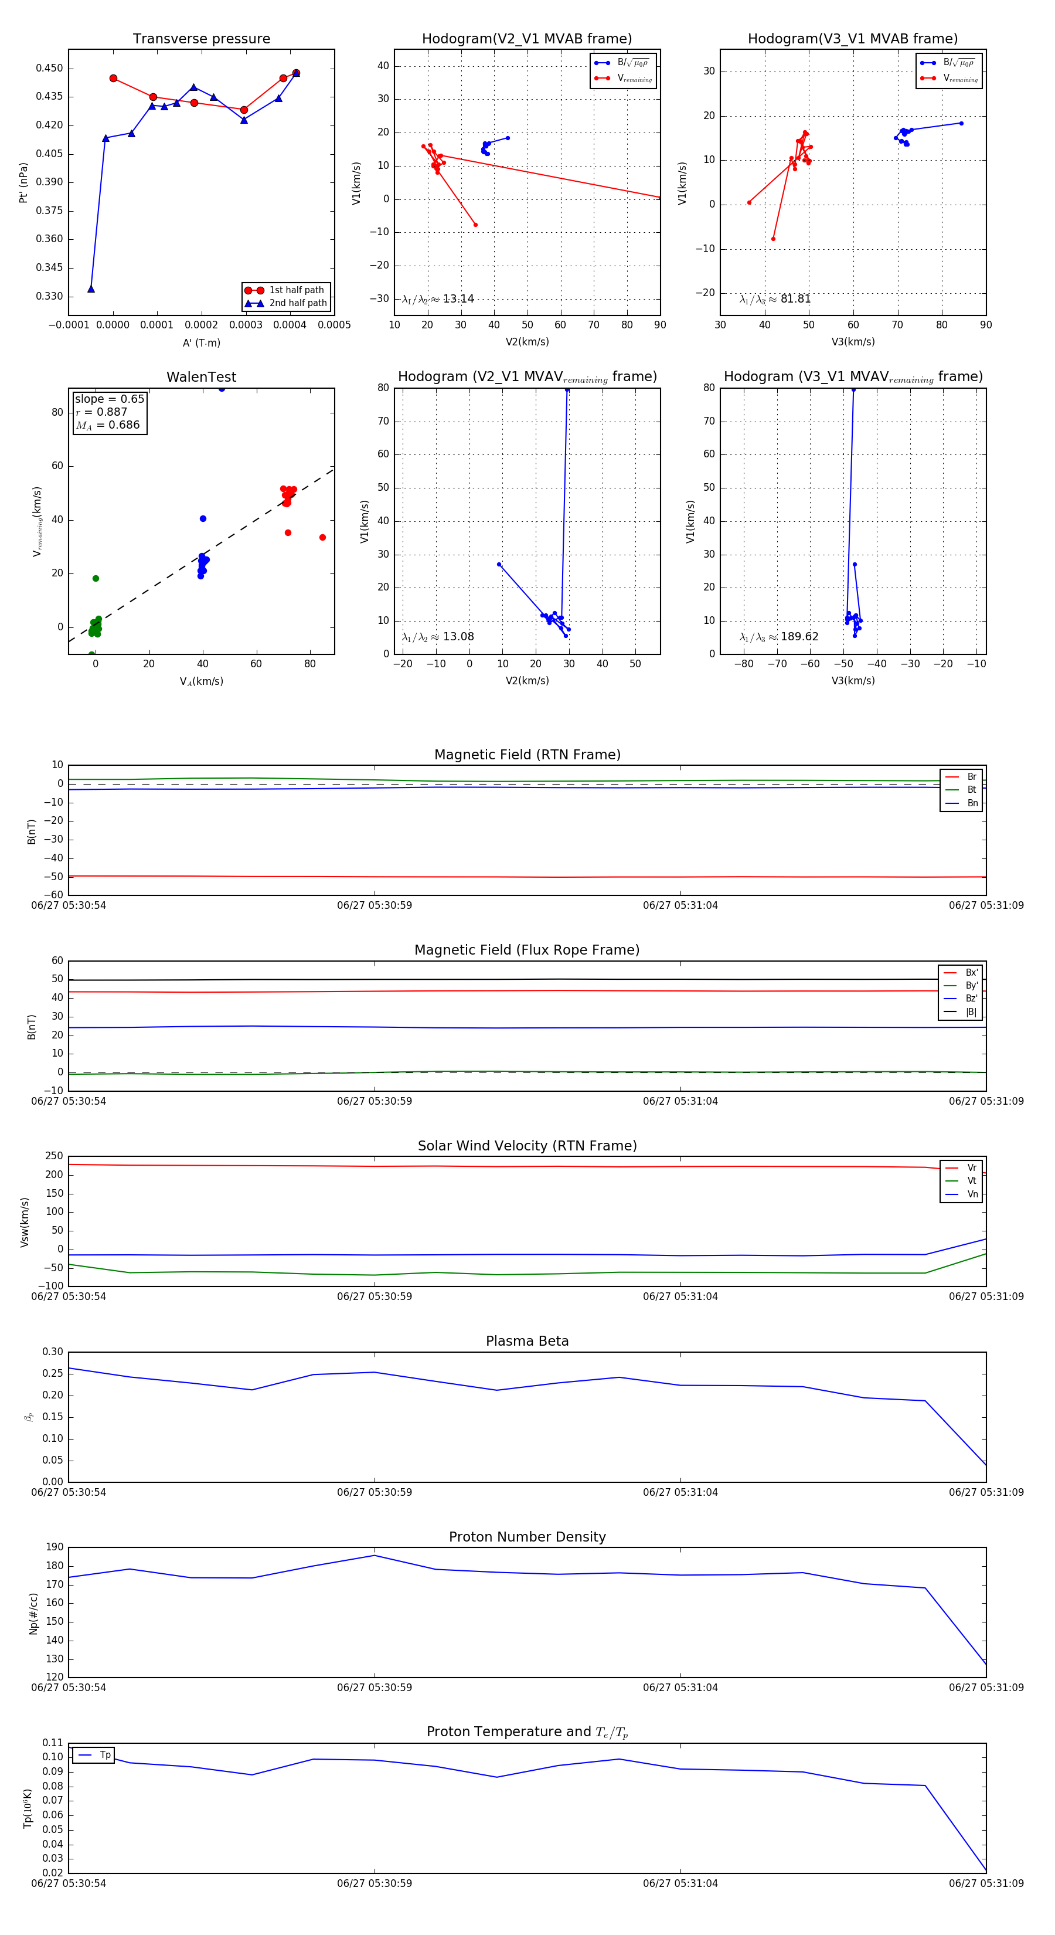The width and height of the screenshot is (1055, 1935).
Task: Click the "Plasma Beta" plot title
Action: [527, 1342]
